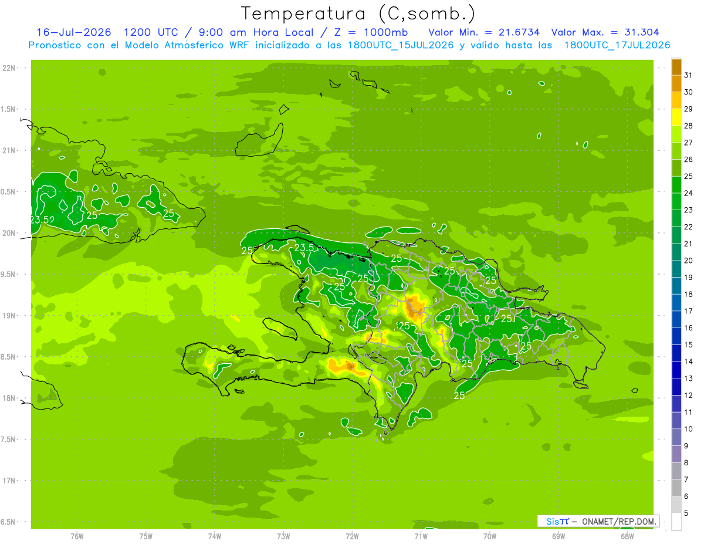The image size is (704, 544).
Task: Click the 1800UTC_15JUL2026 initialization timestamp
Action: click(x=401, y=45)
